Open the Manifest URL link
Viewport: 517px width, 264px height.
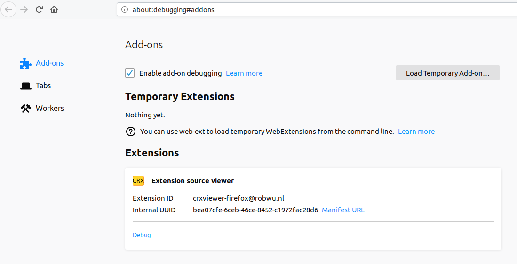(x=343, y=210)
